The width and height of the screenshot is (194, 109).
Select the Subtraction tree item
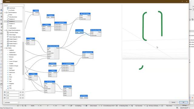[12, 52]
